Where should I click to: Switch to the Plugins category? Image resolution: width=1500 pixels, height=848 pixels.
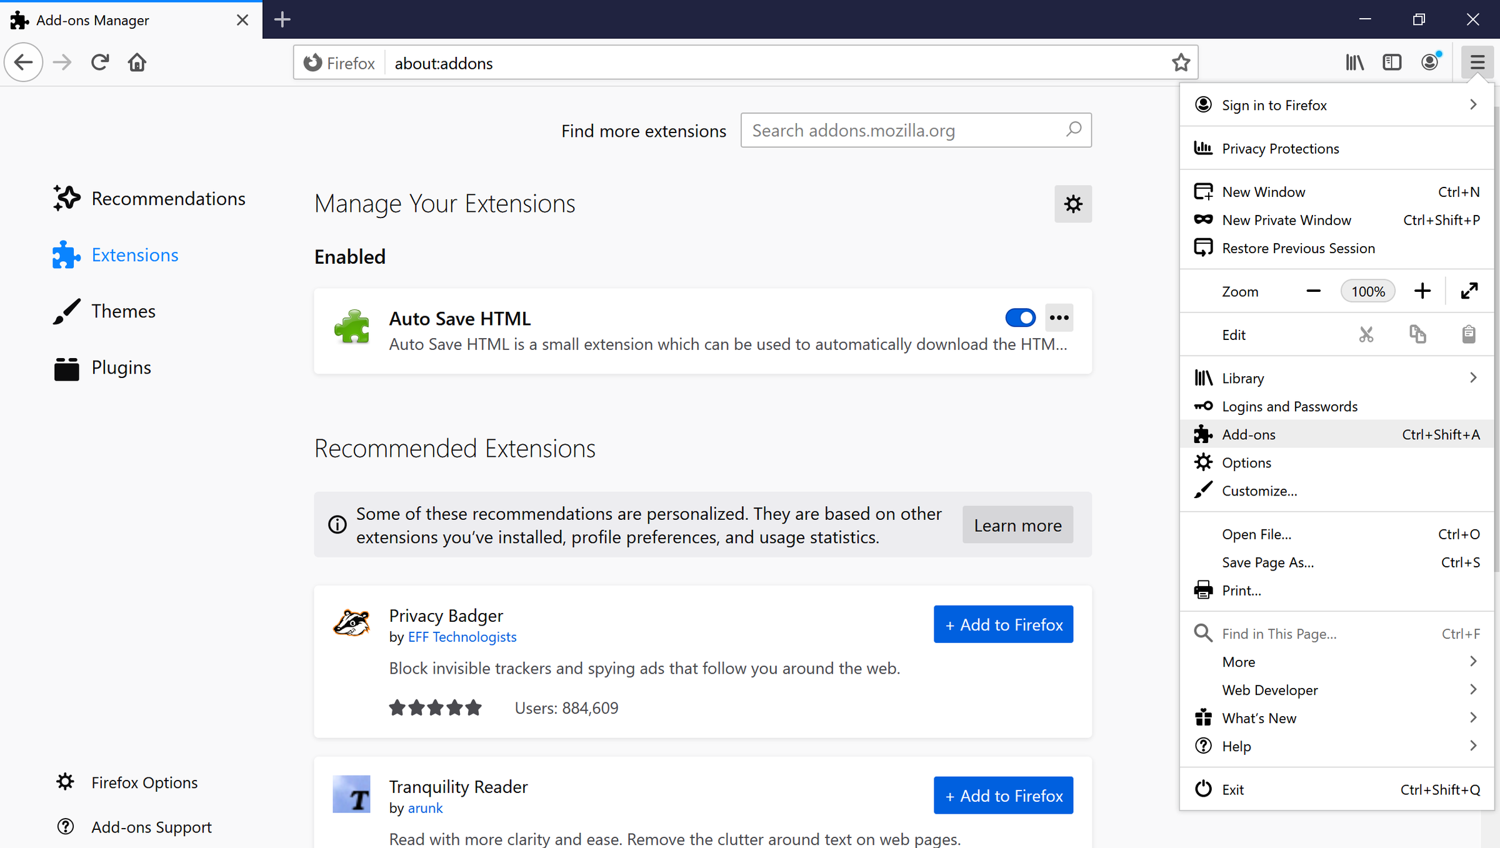coord(102,367)
